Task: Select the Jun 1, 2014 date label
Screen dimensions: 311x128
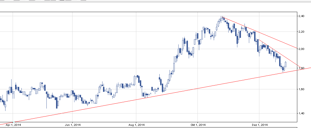Action: 72,125
